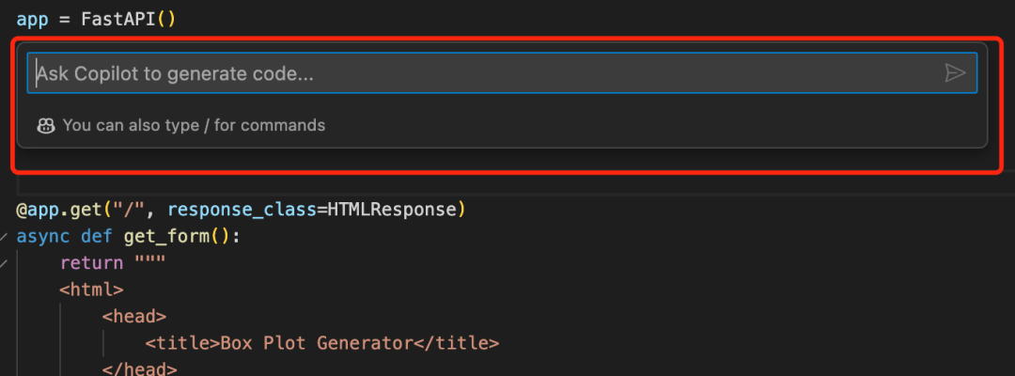Click the def keyword
This screenshot has width=1015, height=376.
point(97,236)
